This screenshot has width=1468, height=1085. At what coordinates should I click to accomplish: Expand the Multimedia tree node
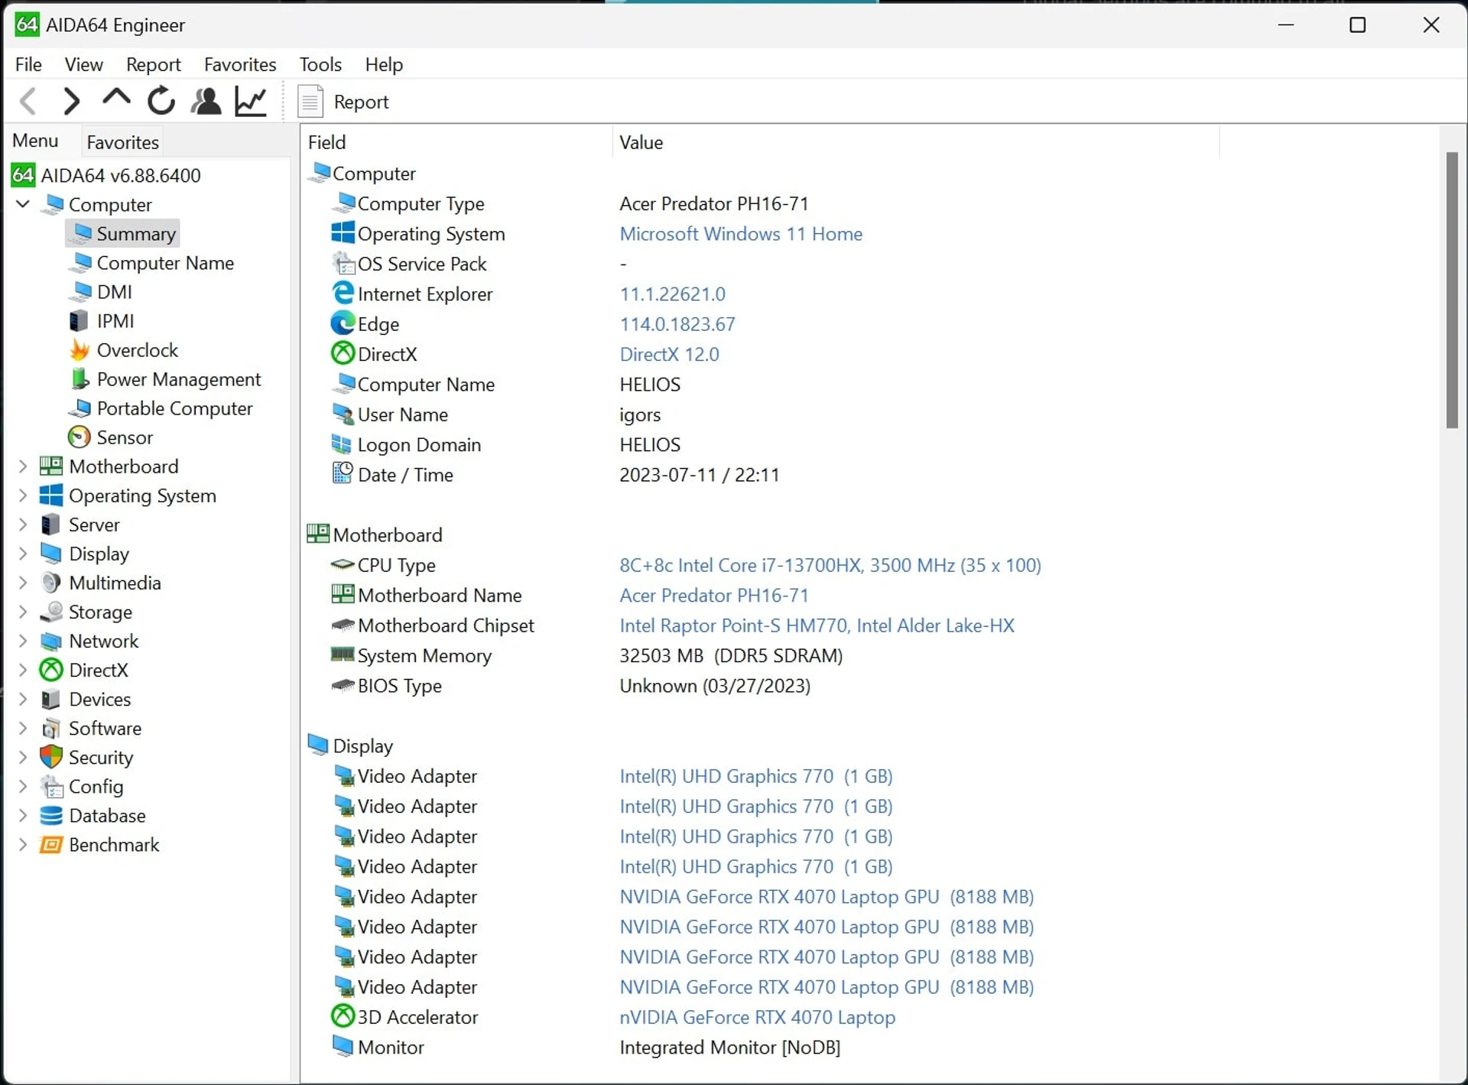pyautogui.click(x=23, y=583)
